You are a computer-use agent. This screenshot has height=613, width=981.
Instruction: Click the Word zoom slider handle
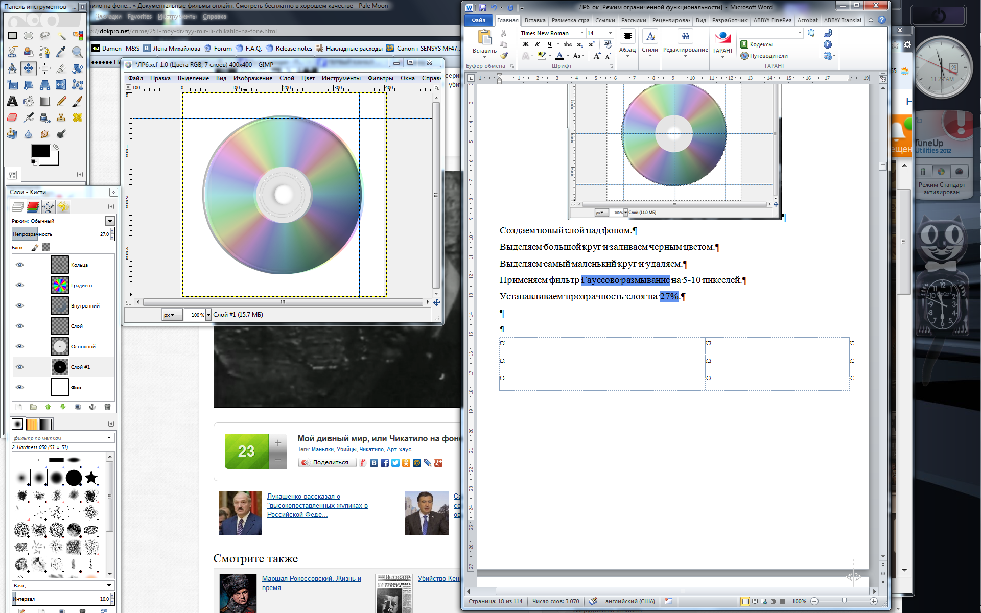(x=844, y=601)
